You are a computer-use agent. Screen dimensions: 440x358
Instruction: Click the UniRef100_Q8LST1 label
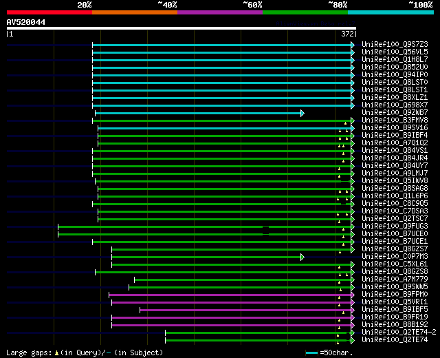click(x=395, y=90)
